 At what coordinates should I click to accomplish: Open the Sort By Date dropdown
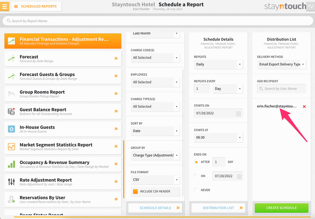pyautogui.click(x=155, y=131)
